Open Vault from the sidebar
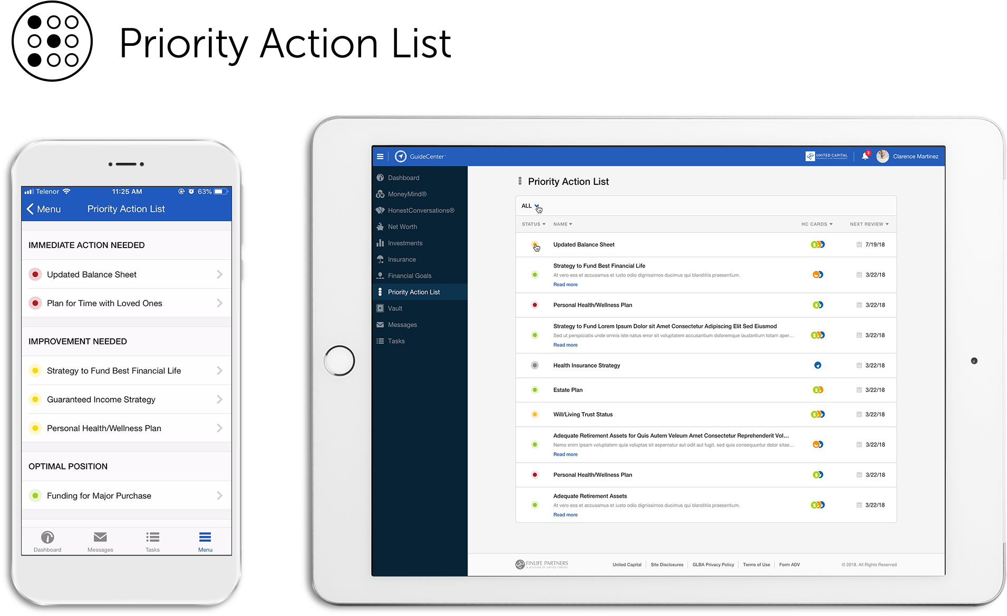The image size is (1007, 616). (395, 308)
